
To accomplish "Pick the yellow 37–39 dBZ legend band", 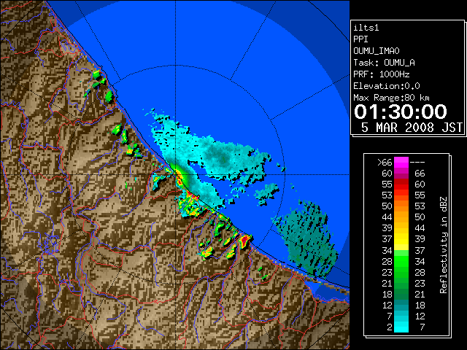I will (x=401, y=239).
